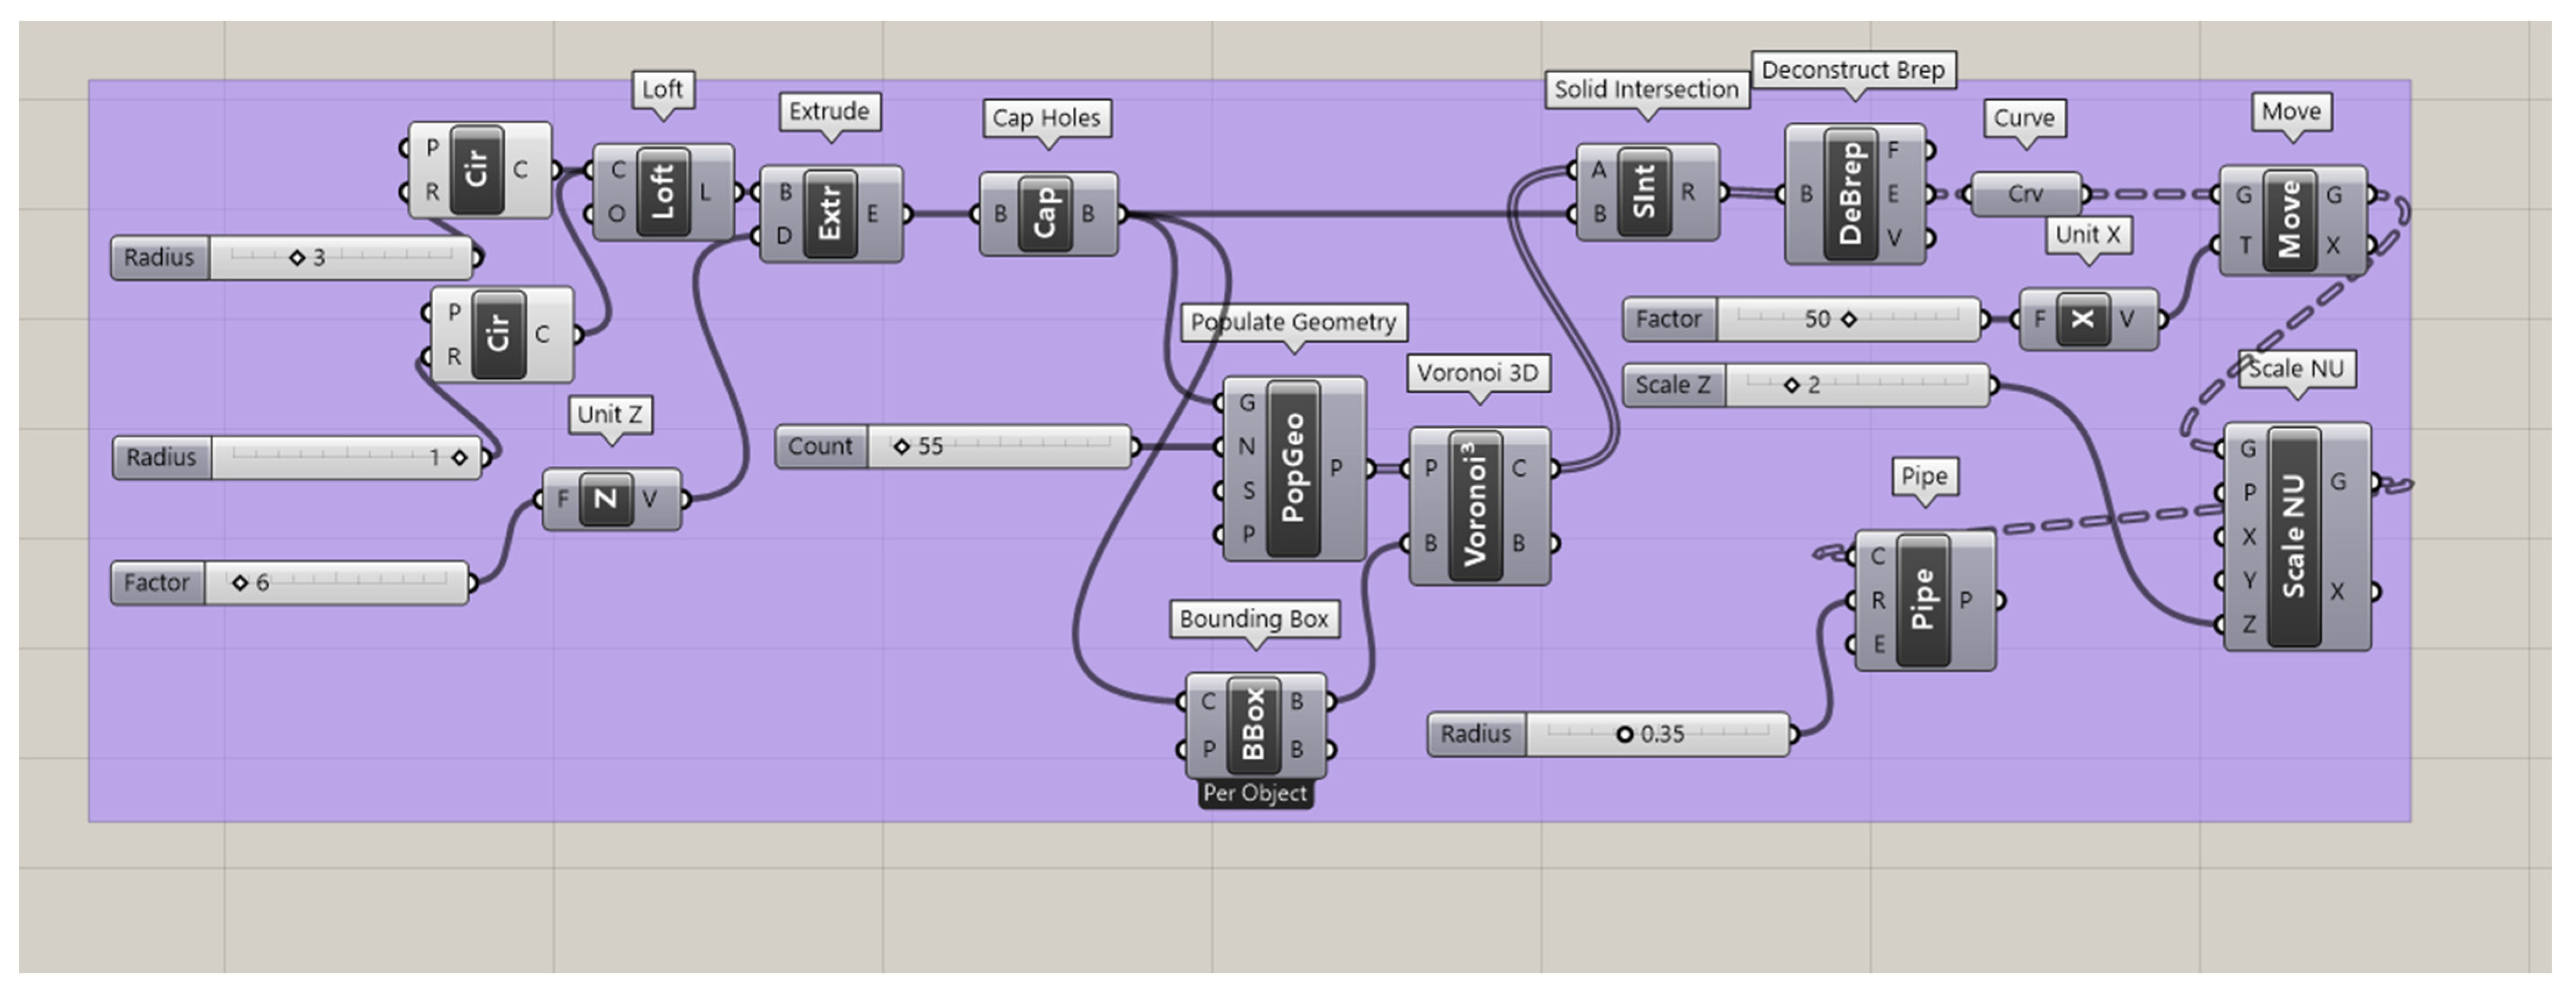Select the Extrude component node
This screenshot has height=996, width=2576.
[830, 214]
